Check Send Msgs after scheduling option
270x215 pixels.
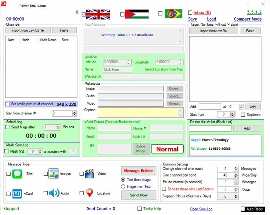7,127
